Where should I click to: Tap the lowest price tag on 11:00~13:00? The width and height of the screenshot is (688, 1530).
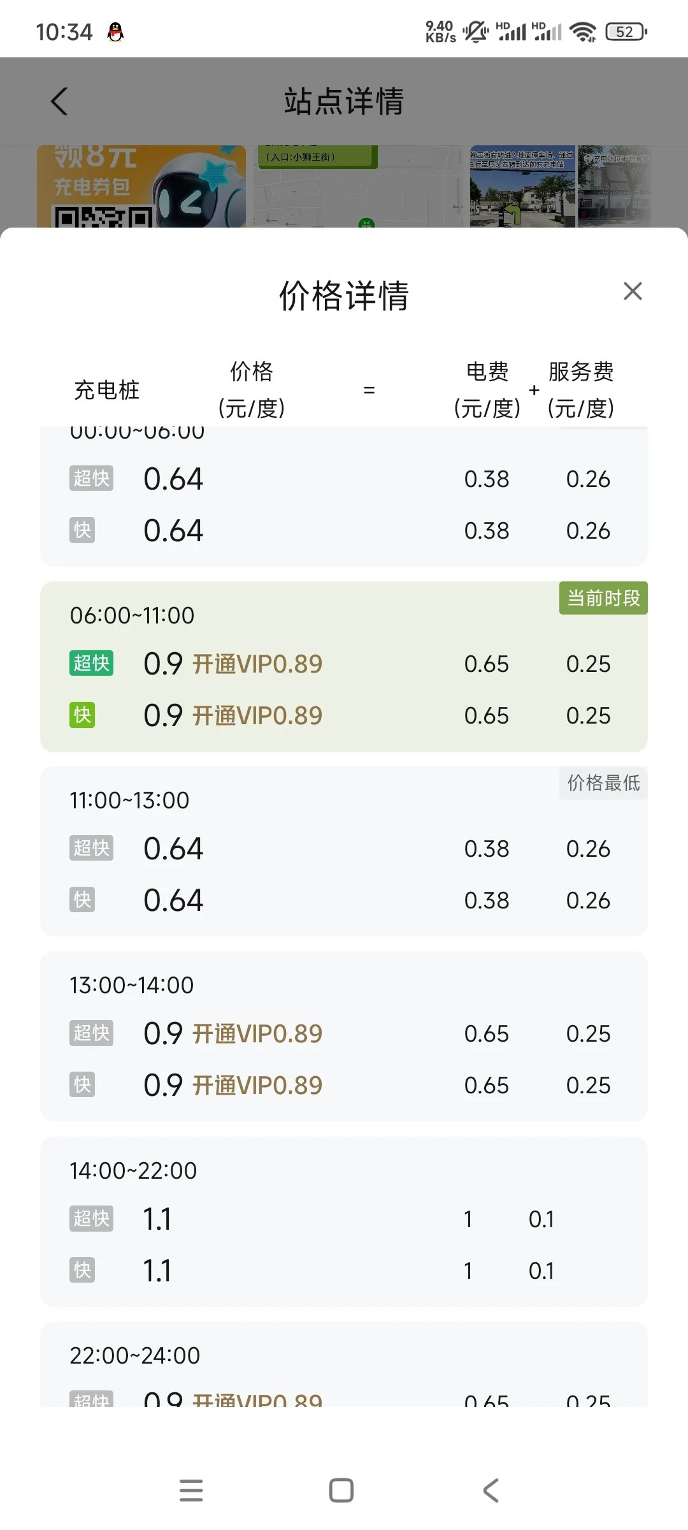[603, 783]
